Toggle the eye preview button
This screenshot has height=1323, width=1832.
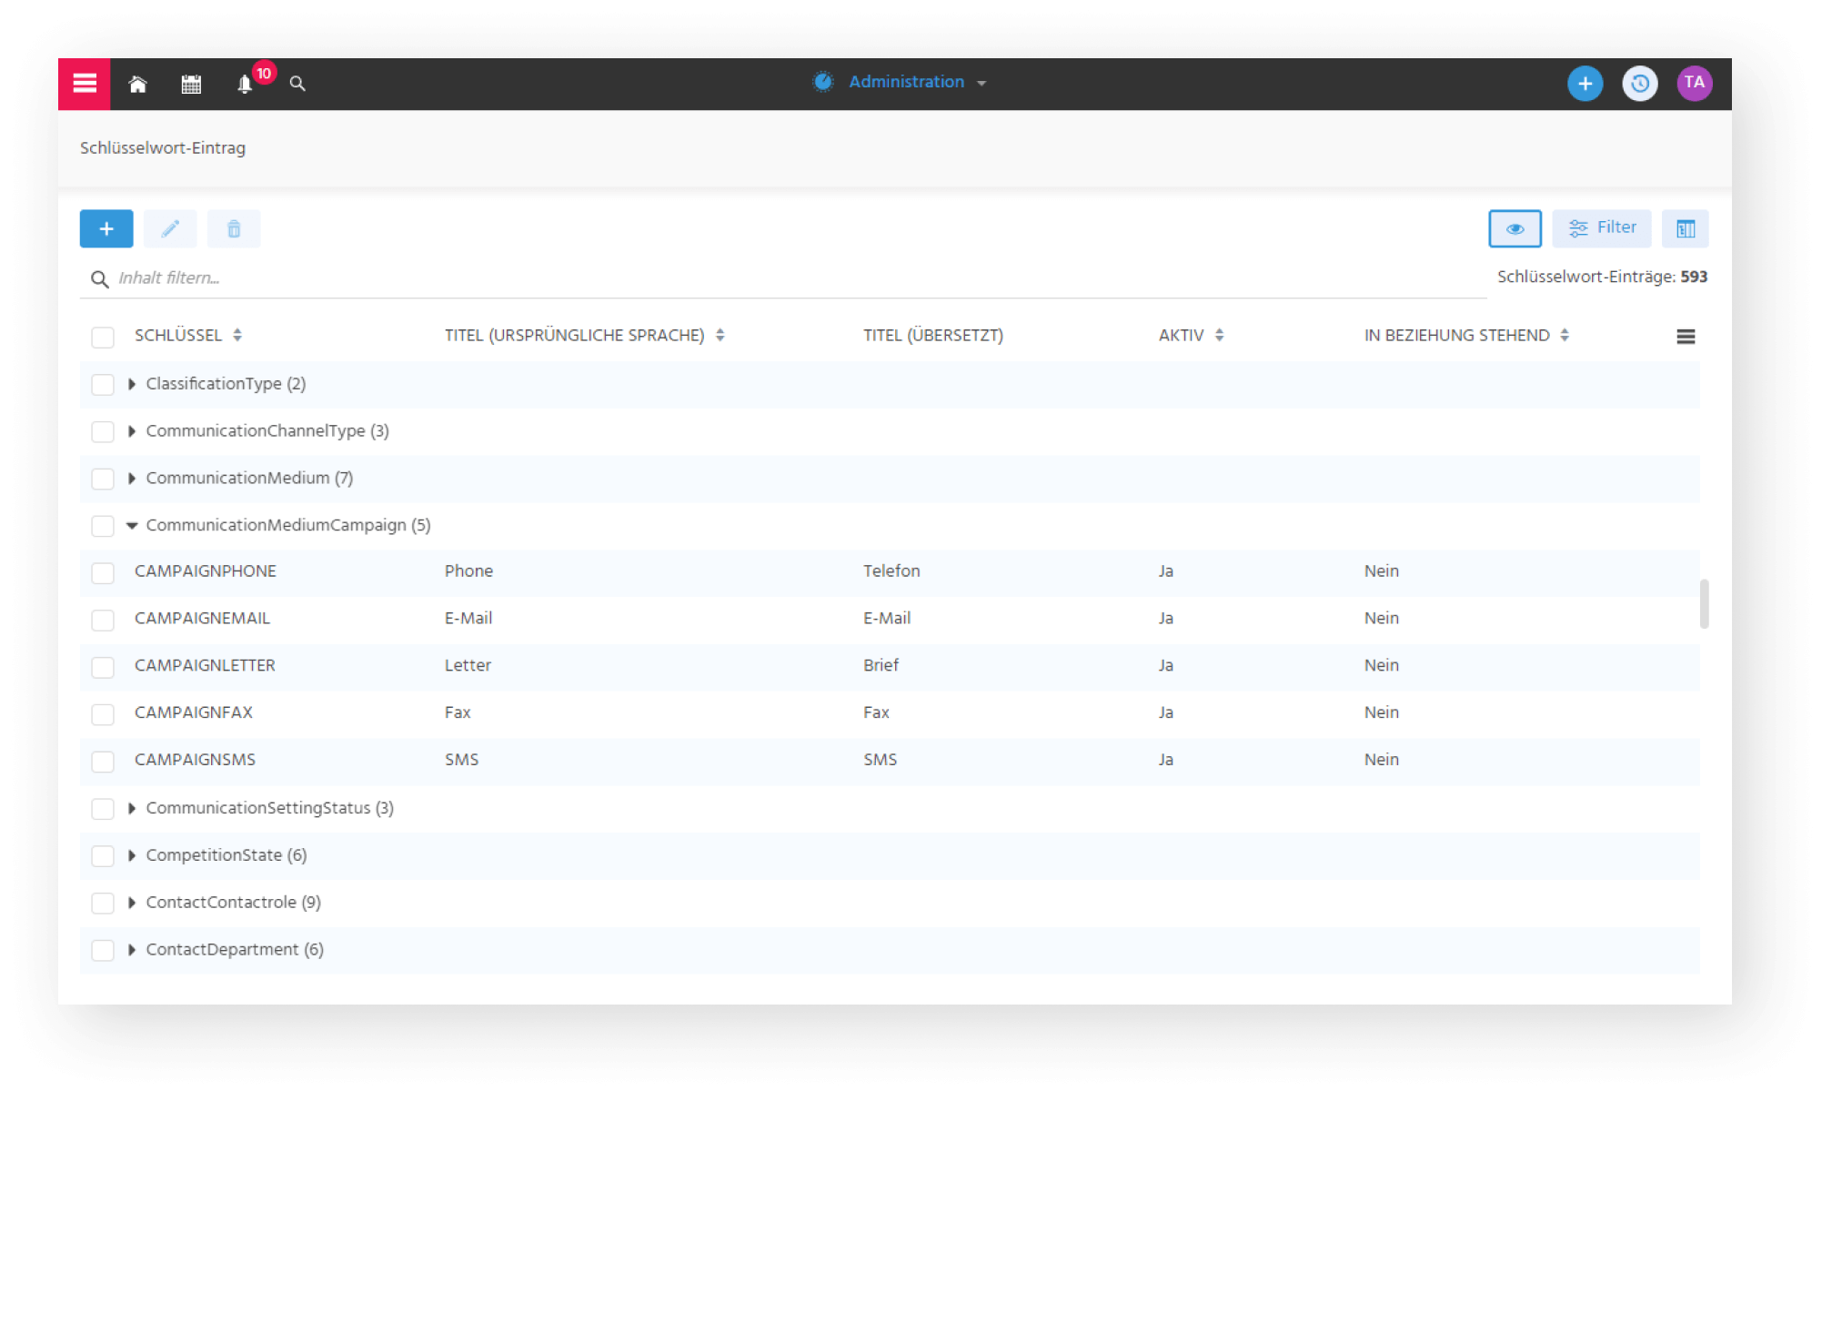[1515, 228]
